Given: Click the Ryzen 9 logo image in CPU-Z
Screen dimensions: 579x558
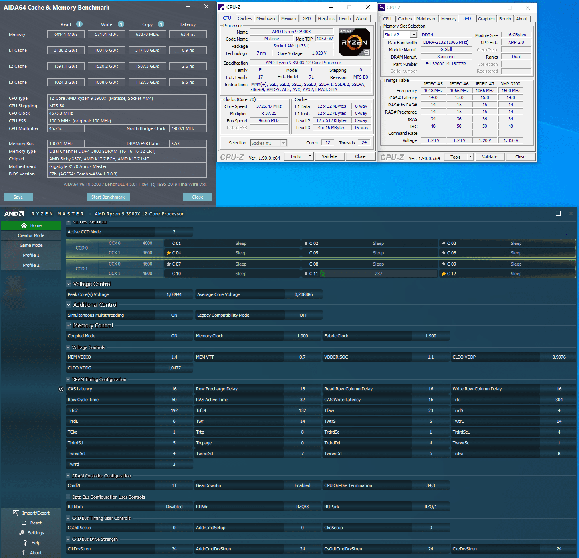Looking at the screenshot, I should 354,42.
